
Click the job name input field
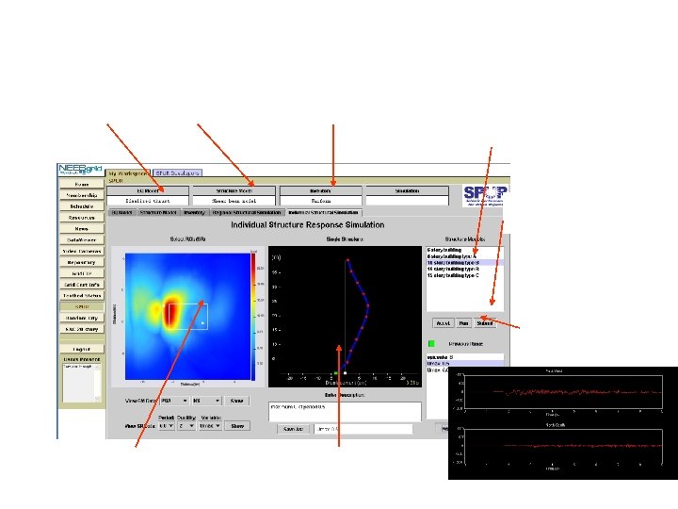363,429
